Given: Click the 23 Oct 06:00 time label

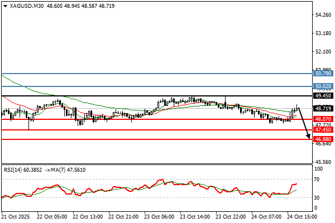Looking at the screenshot, I should (159, 216).
